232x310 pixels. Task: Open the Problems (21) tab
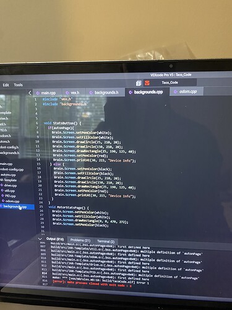[x=80, y=240]
